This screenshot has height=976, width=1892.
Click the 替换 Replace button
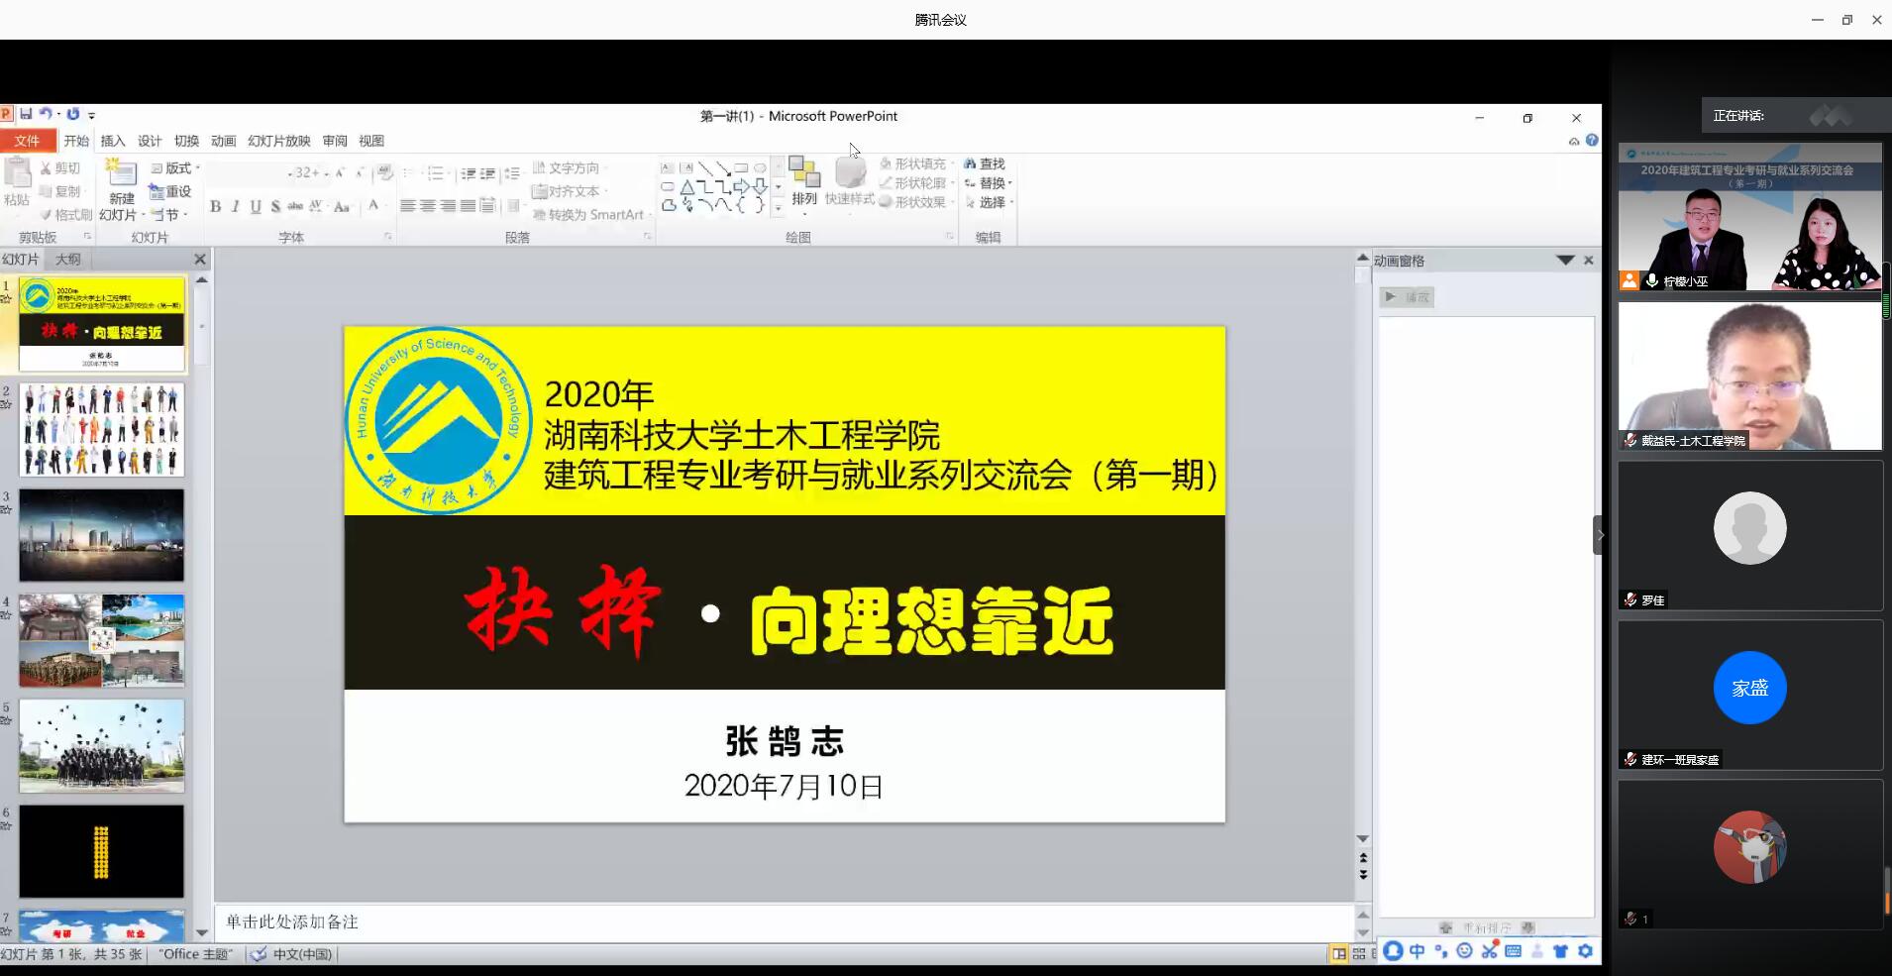pyautogui.click(x=990, y=183)
